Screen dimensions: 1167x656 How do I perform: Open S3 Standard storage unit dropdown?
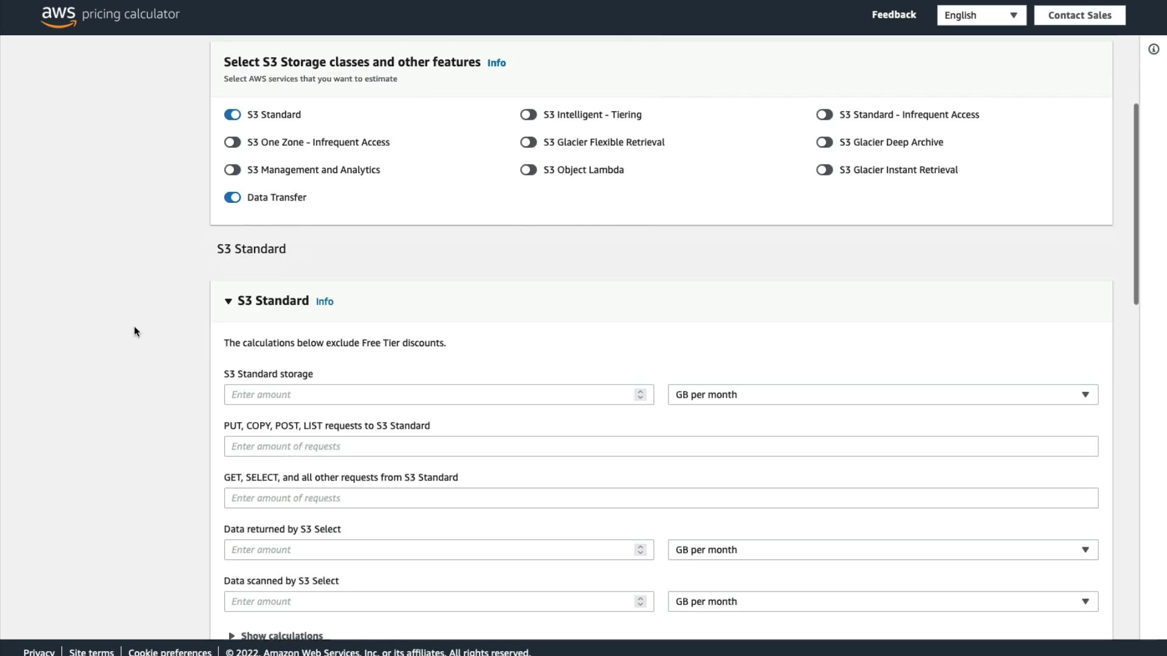click(x=883, y=395)
